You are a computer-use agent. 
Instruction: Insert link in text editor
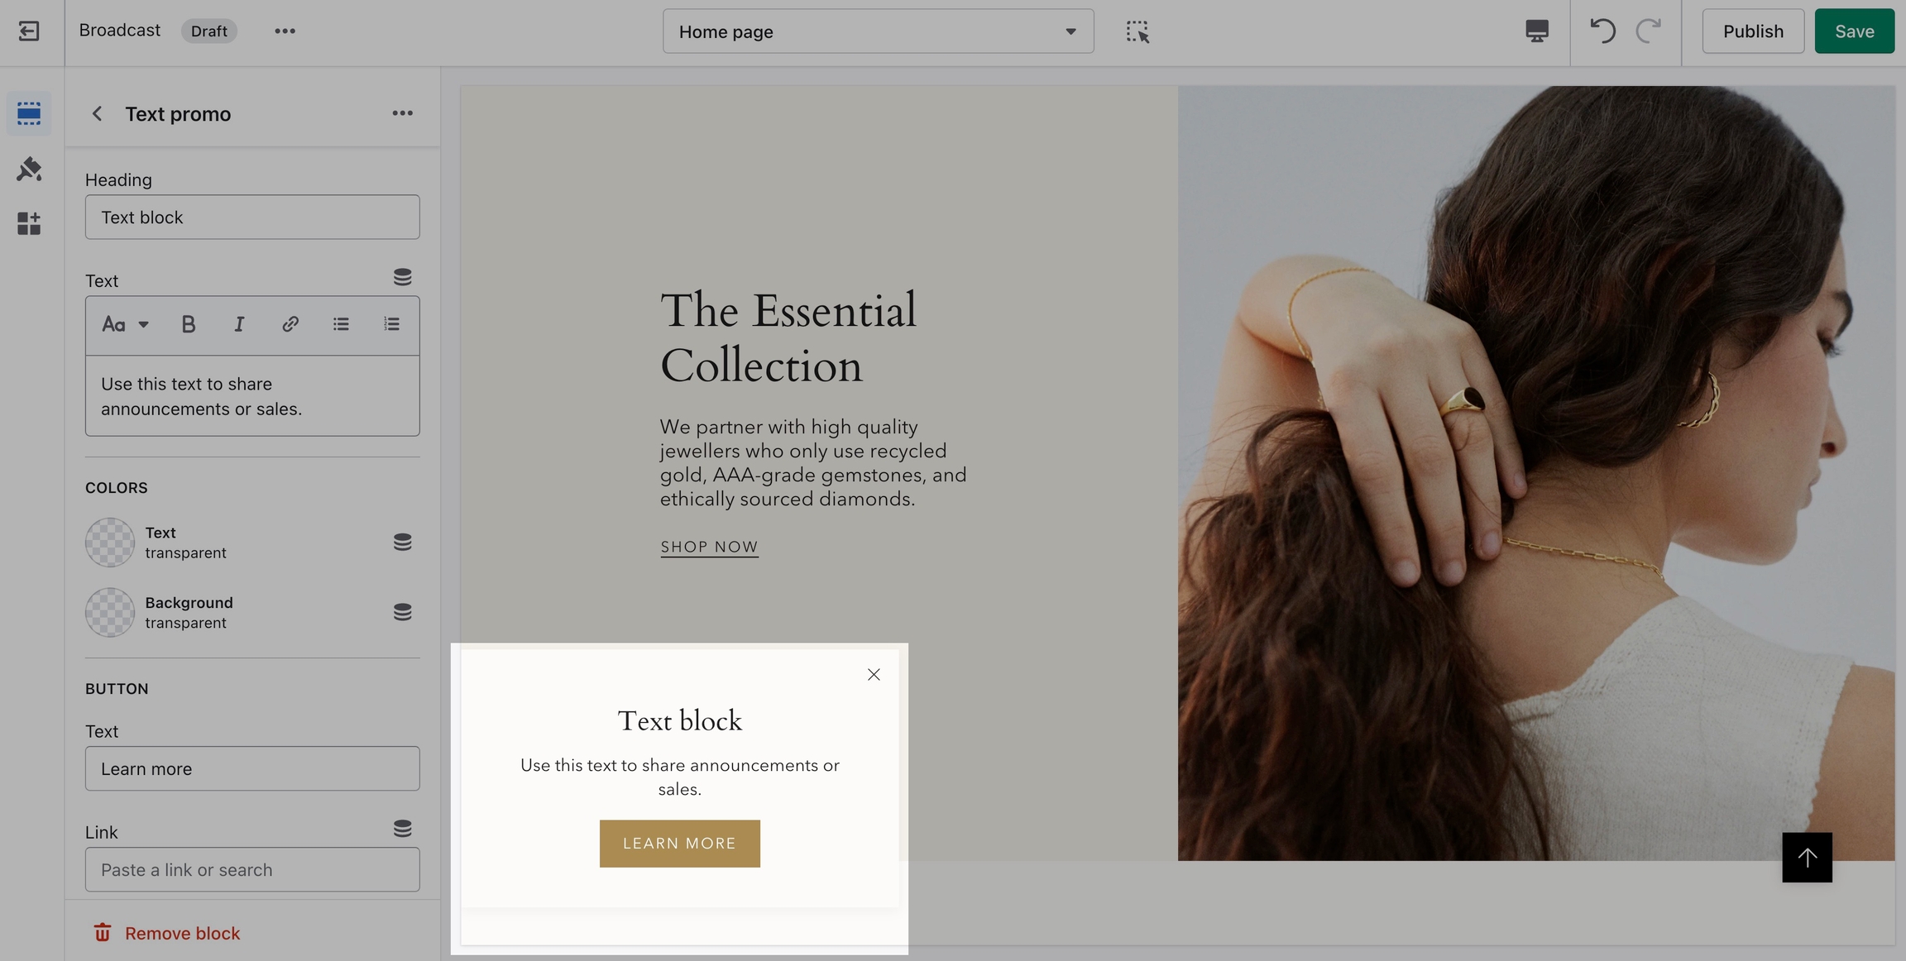290,324
